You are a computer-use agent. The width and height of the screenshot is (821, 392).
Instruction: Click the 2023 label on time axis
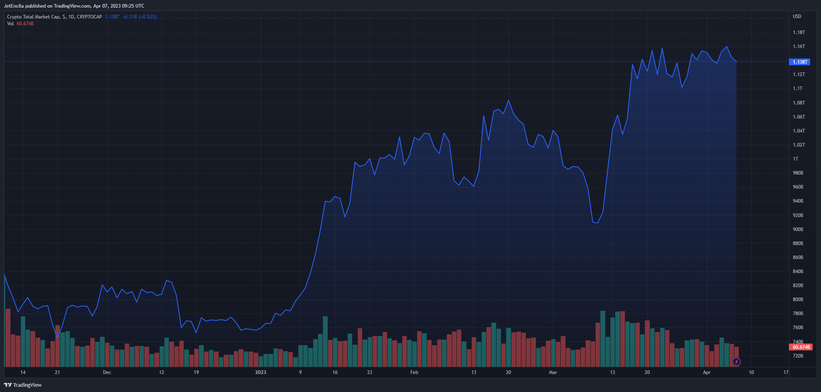261,372
